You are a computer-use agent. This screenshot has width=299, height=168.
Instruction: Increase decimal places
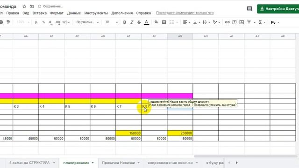(57, 22)
